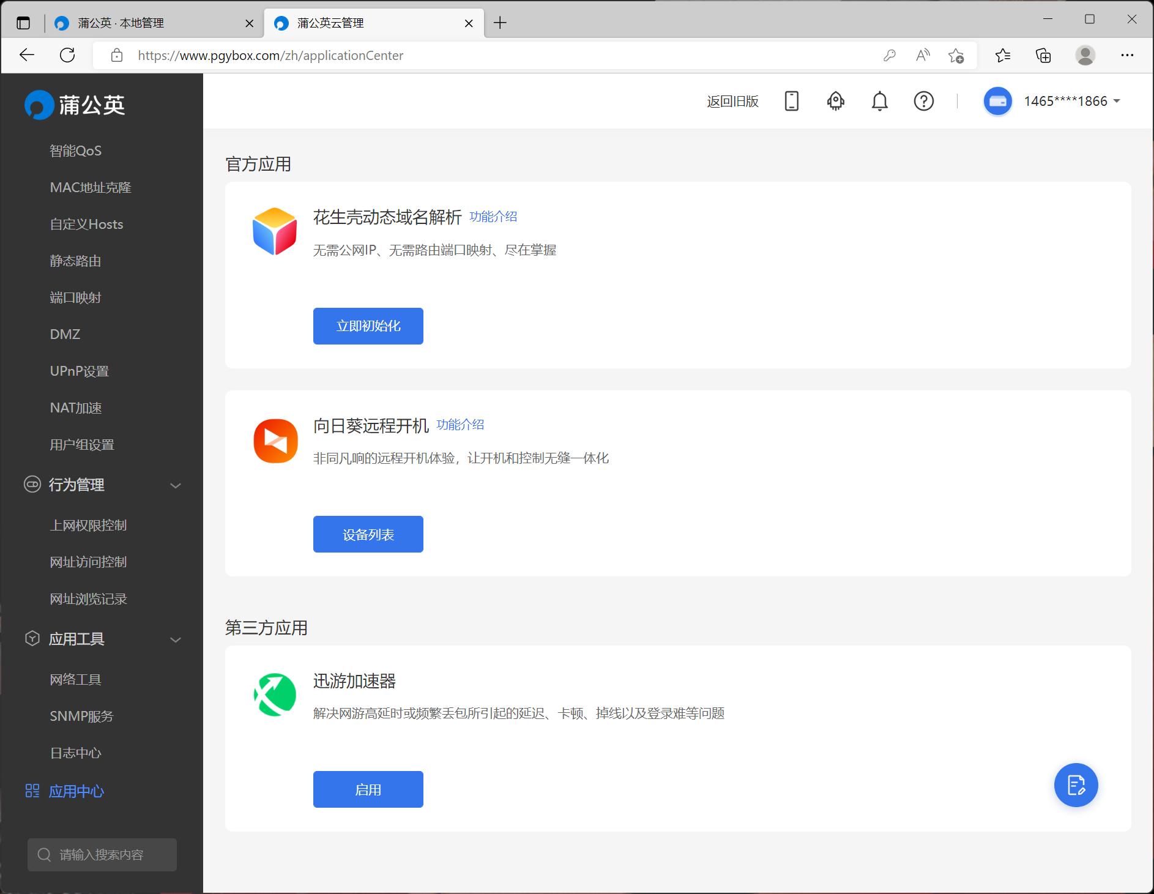The height and width of the screenshot is (894, 1154).
Task: Open the floating feedback pencil icon
Action: click(1076, 785)
